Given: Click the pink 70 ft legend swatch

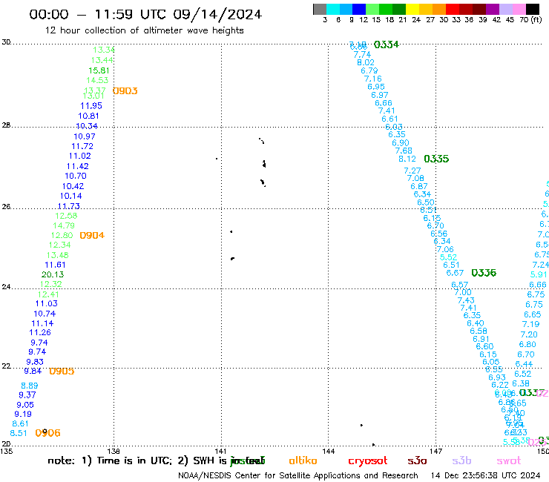Looking at the screenshot, I should click(x=519, y=9).
